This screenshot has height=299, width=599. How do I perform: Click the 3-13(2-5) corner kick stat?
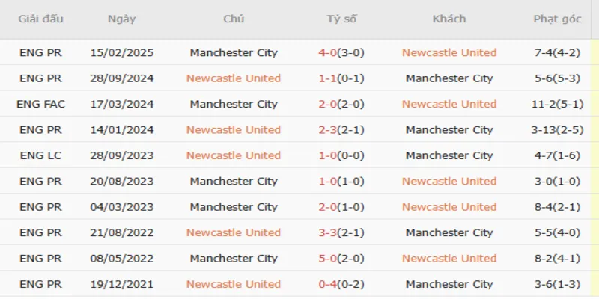[x=557, y=130]
